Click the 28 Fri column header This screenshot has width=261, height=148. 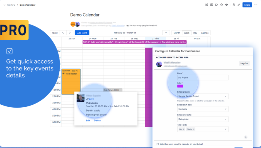tap(176, 39)
